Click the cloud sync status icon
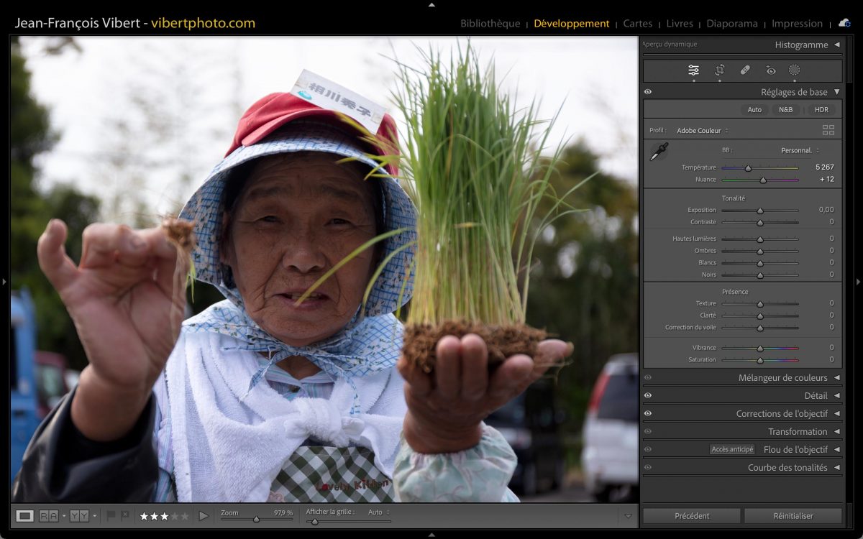Image resolution: width=863 pixels, height=539 pixels. [x=844, y=23]
